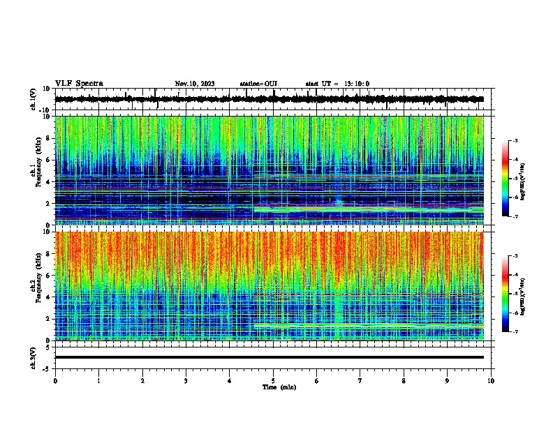Viewport: 553px width, 427px height.
Task: Click the "start UT =" header label
Action: (322, 84)
